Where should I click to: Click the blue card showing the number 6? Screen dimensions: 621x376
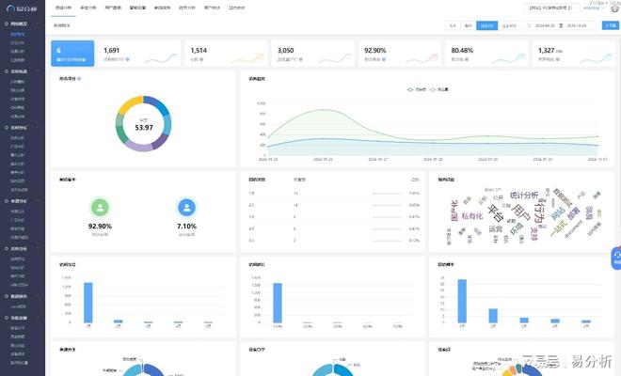coord(72,53)
